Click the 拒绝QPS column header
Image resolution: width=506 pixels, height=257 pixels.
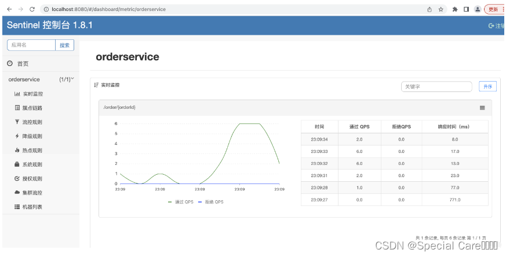[x=402, y=127]
